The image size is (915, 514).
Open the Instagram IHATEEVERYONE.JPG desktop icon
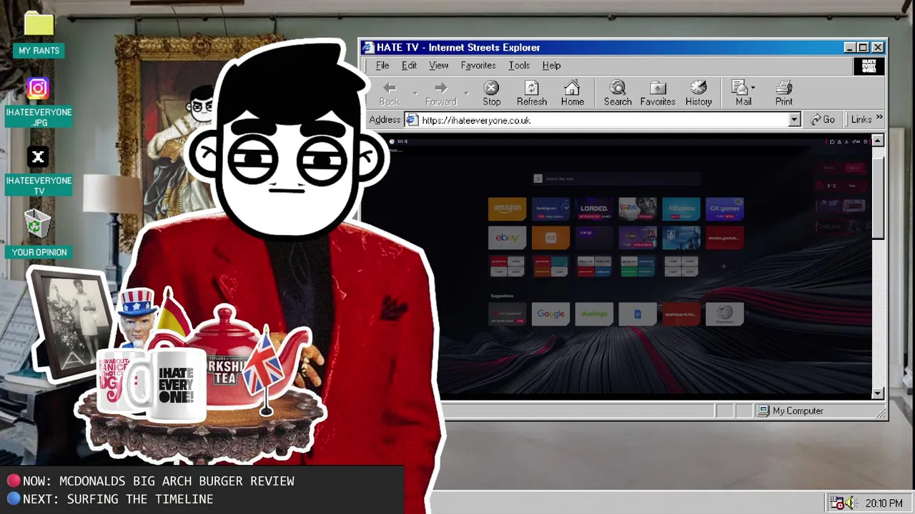coord(39,103)
